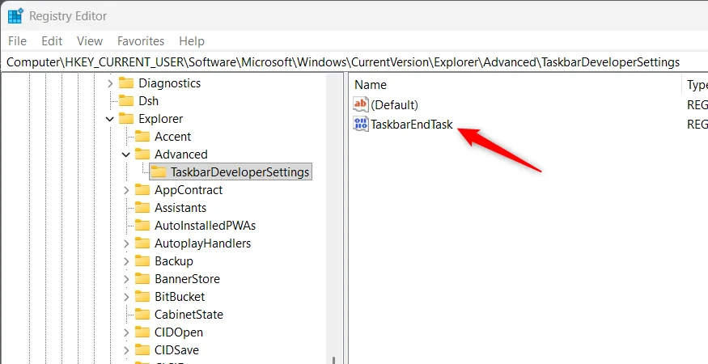Expand the Backup key
Viewport: 708px width, 364px height.
pyautogui.click(x=126, y=261)
